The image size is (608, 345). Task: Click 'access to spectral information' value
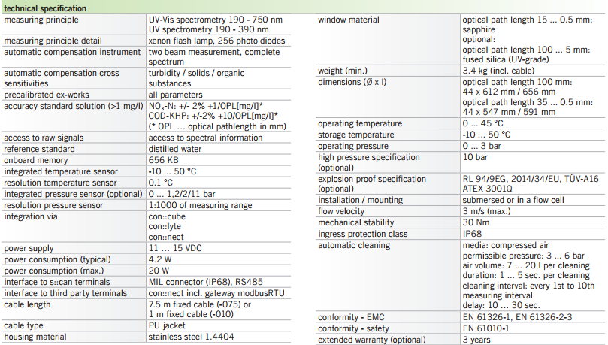[x=205, y=138]
